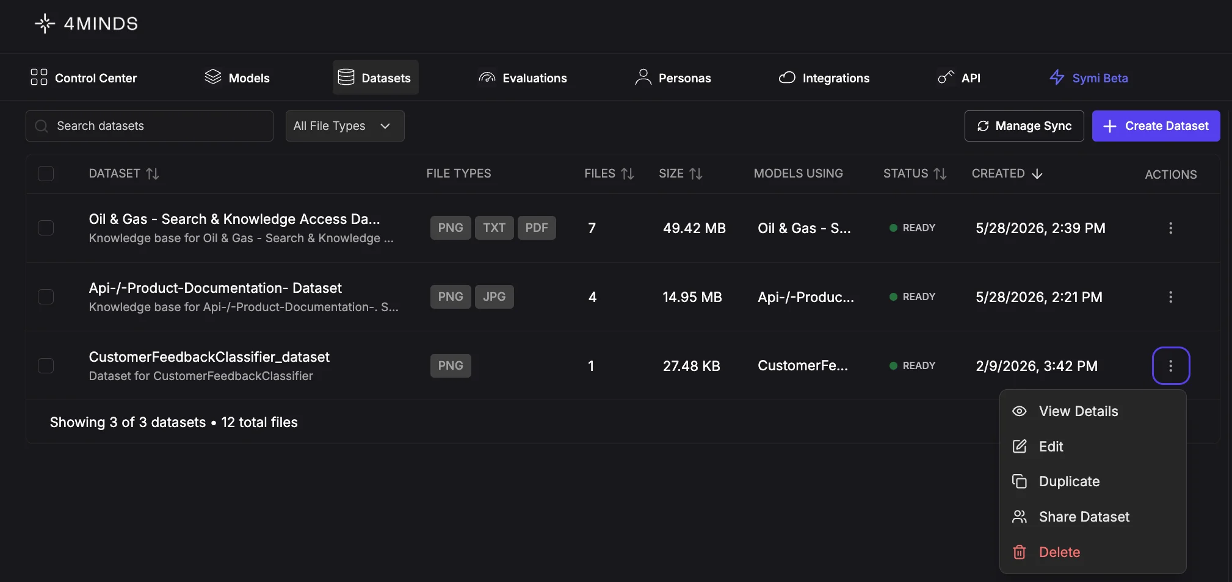Screen dimensions: 1232x582
Task: Open actions menu for Oil & Gas dataset
Action: pos(1170,228)
